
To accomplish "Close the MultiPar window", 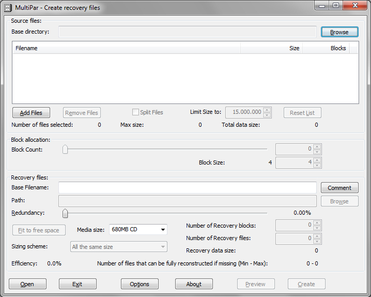I will pyautogui.click(x=355, y=6).
